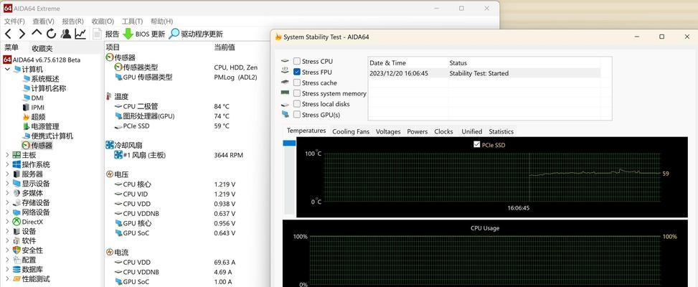Switch to the Powers tab
The height and width of the screenshot is (287, 698).
click(x=418, y=132)
